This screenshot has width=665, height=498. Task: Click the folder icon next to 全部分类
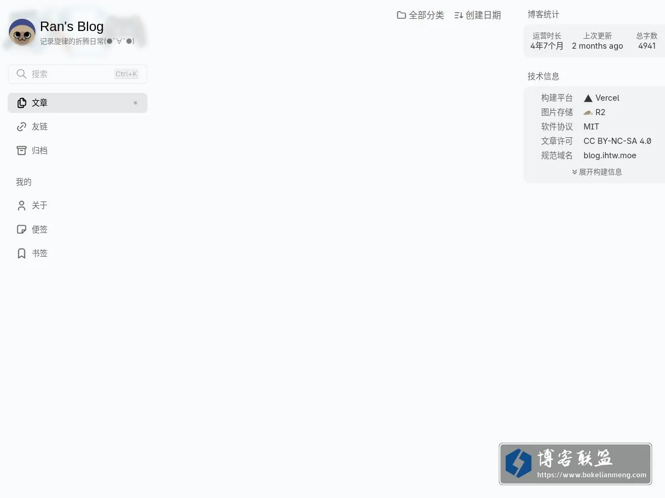tap(401, 15)
